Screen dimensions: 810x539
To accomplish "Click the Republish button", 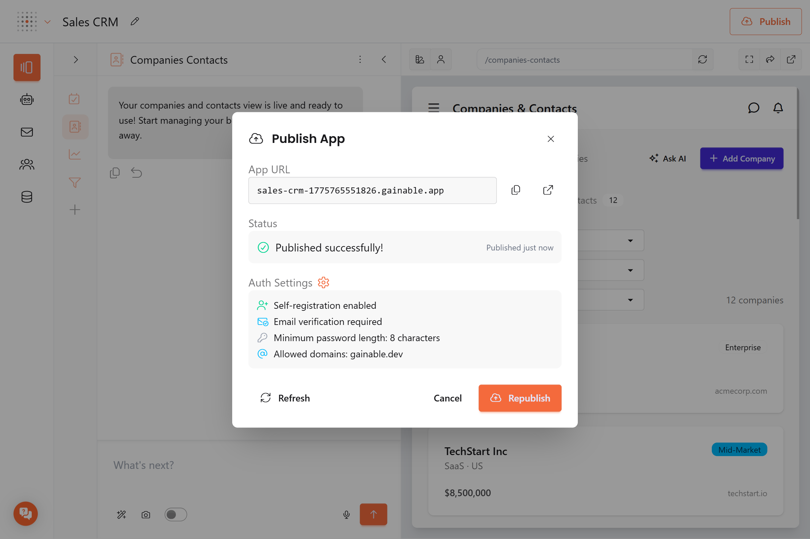I will tap(520, 398).
